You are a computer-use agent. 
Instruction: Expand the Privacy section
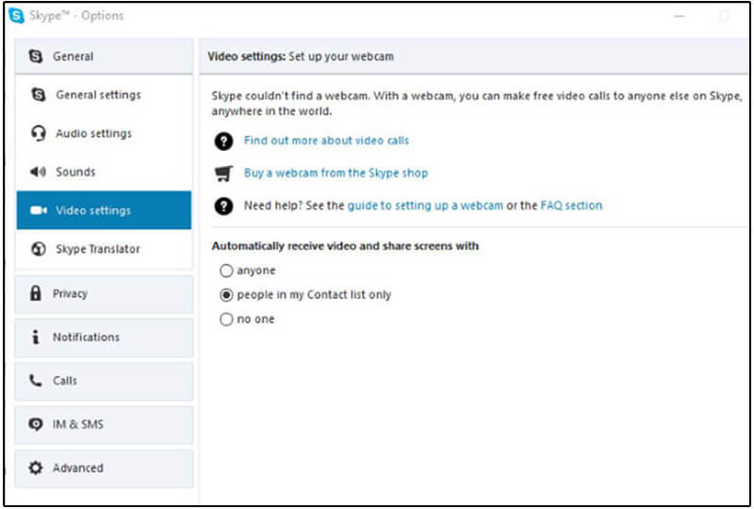(104, 293)
